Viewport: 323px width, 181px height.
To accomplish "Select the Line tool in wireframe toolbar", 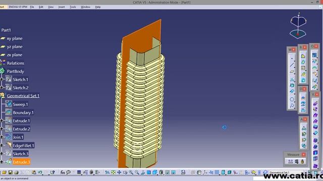I will pyautogui.click(x=292, y=65).
